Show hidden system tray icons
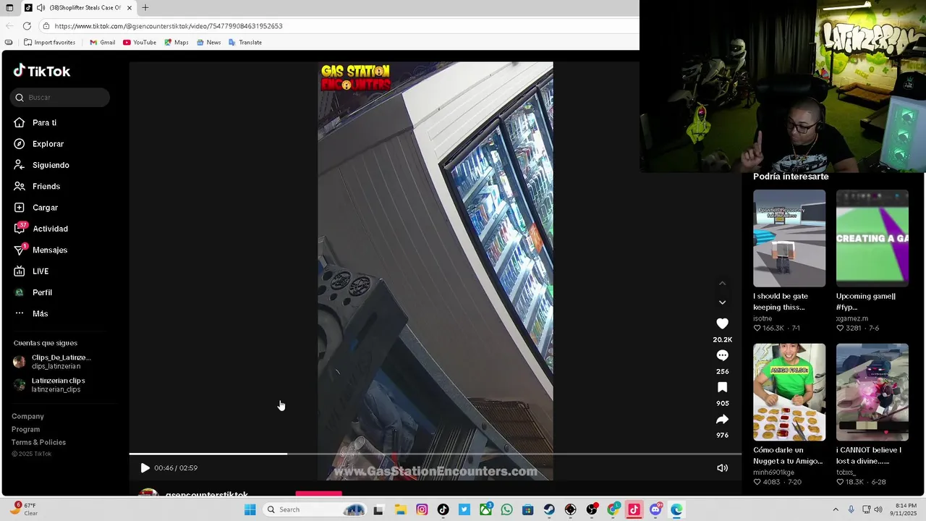Screen dimensions: 926x521 (836, 509)
